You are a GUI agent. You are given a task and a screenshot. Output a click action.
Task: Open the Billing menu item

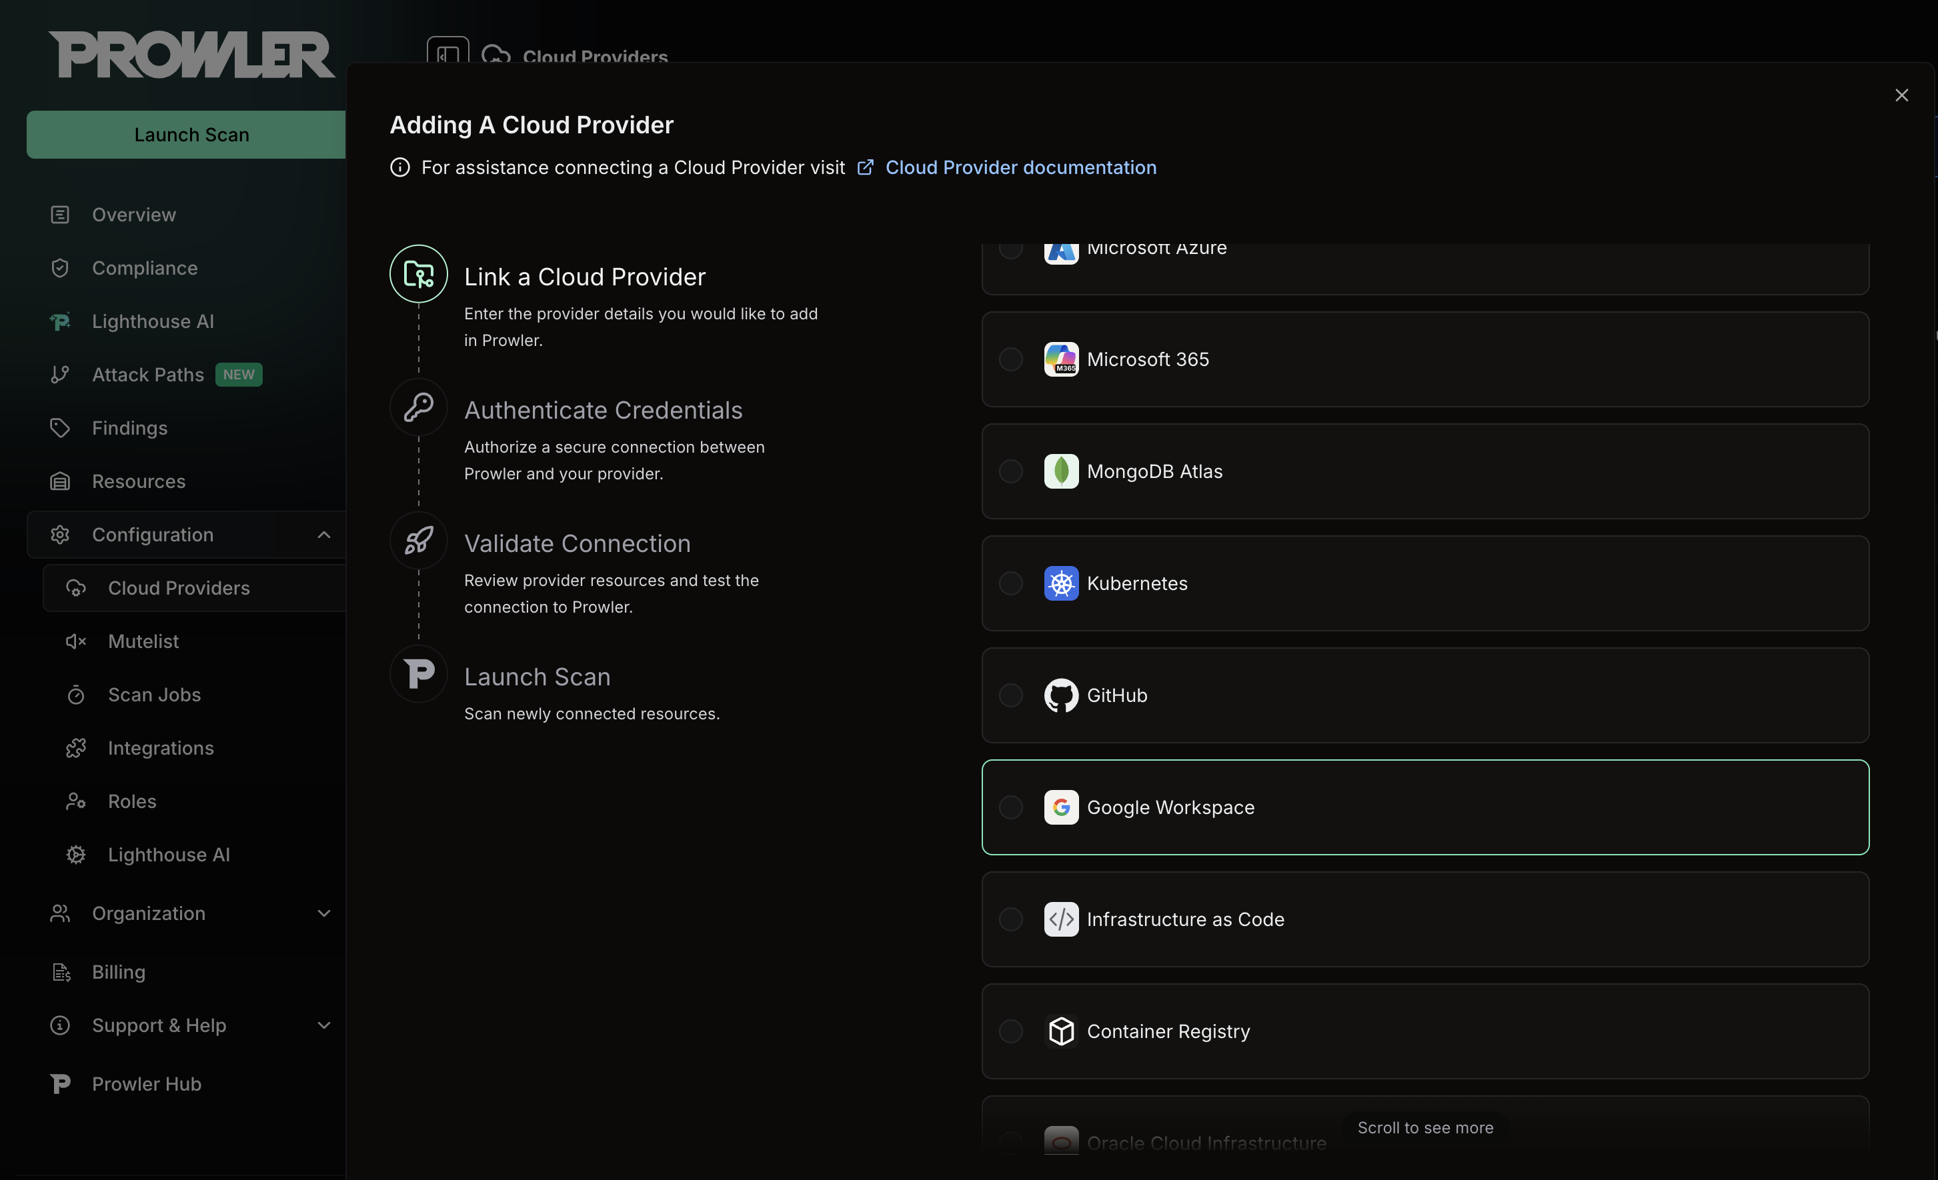pos(119,972)
